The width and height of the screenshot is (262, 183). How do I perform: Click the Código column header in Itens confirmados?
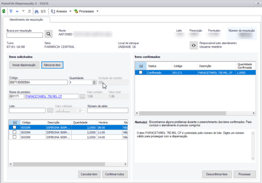pos(185,66)
